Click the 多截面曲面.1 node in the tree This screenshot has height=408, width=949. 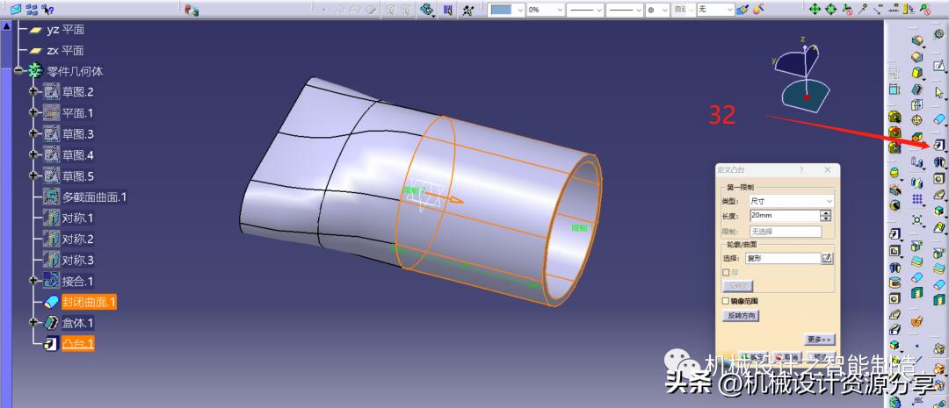pyautogui.click(x=94, y=197)
